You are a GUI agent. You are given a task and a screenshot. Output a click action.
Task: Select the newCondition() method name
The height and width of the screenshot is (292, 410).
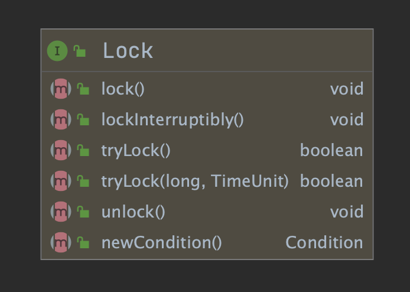tap(161, 242)
